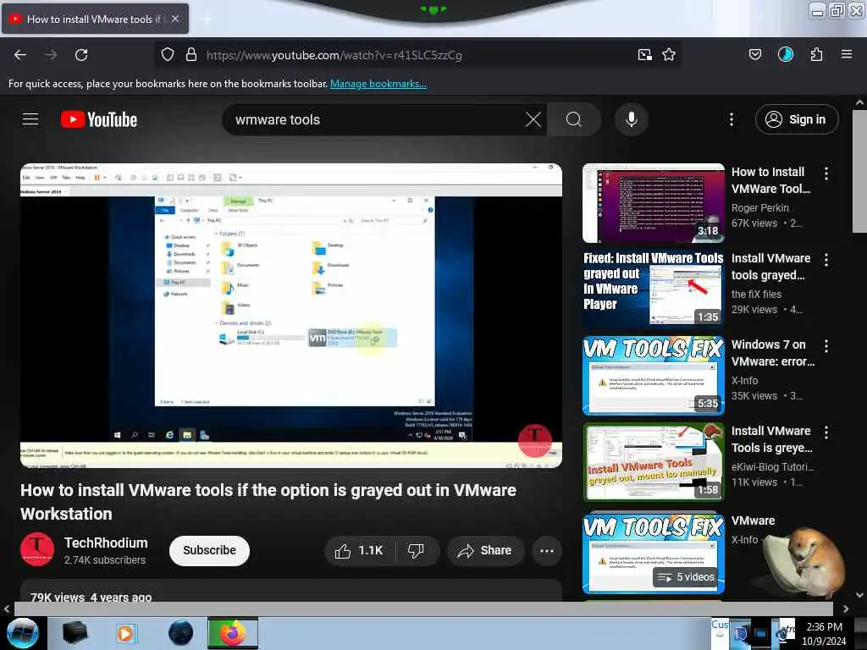Select the How to install VMware tools tab
This screenshot has height=650, width=867.
coord(93,19)
